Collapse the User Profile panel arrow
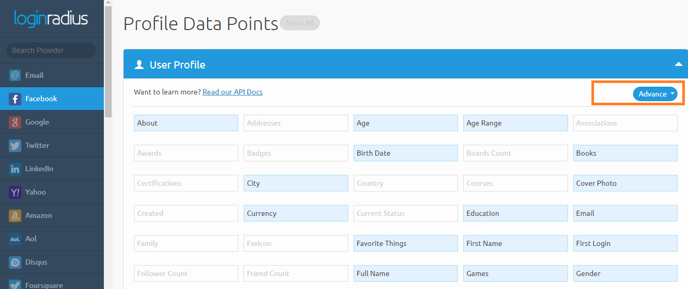The width and height of the screenshot is (688, 289). 678,64
